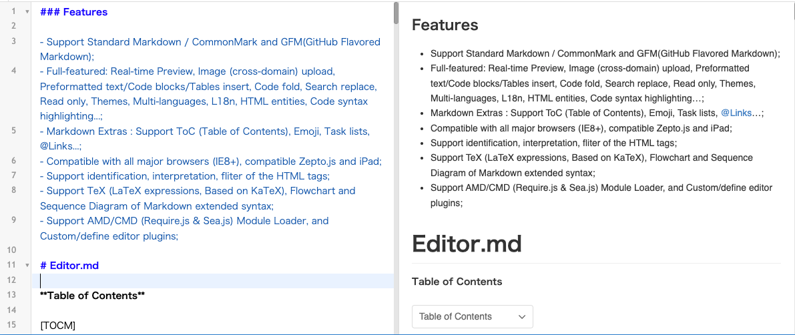Collapse the fold arrow beside line 1
Viewport: 795px width, 335px height.
27,12
